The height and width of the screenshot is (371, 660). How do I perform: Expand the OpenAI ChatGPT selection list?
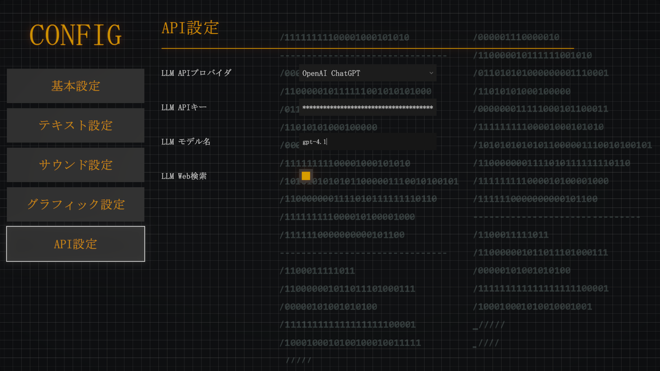pos(367,73)
